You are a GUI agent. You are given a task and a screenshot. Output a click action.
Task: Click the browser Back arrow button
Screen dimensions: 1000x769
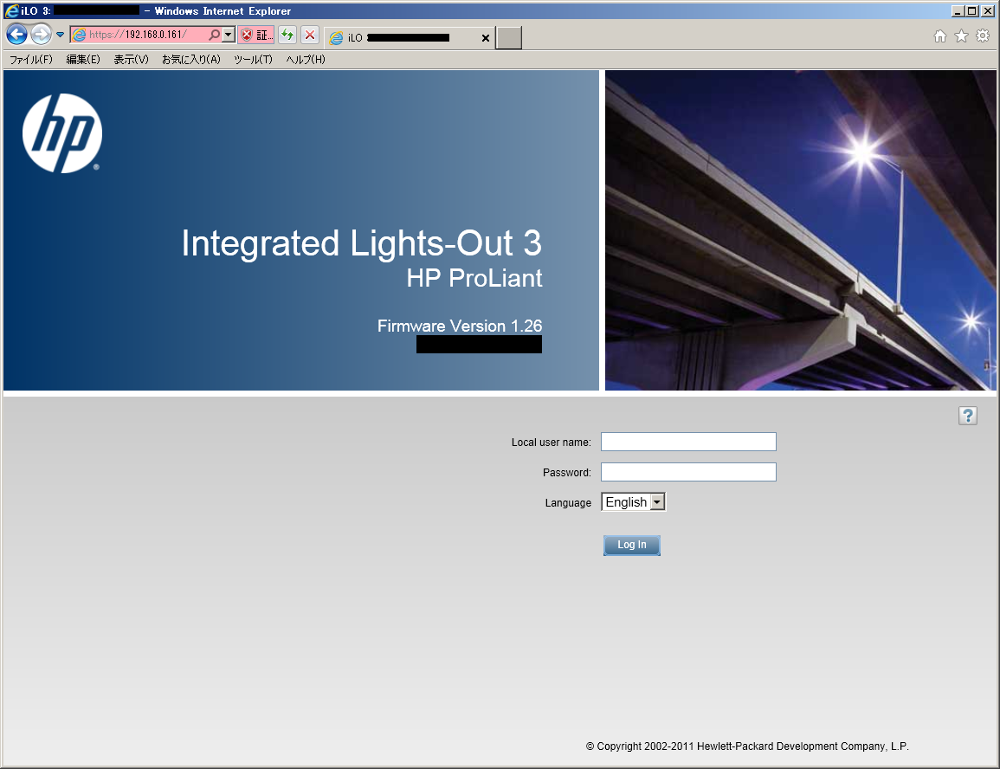[17, 35]
